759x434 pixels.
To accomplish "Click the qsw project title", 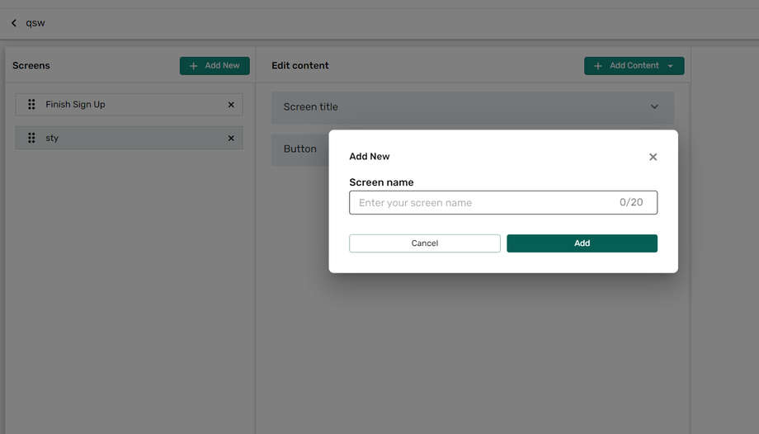I will pos(35,23).
